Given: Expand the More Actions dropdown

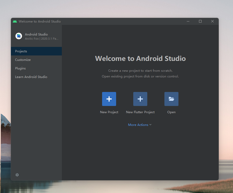Looking at the screenshot, I should (140, 125).
